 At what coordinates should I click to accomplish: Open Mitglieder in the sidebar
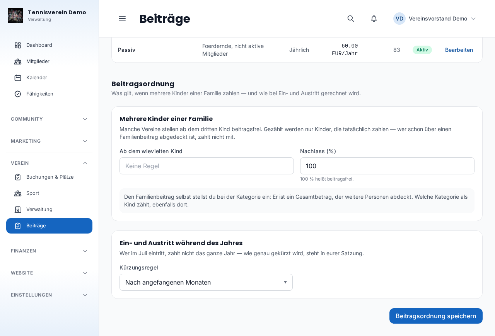click(49, 61)
